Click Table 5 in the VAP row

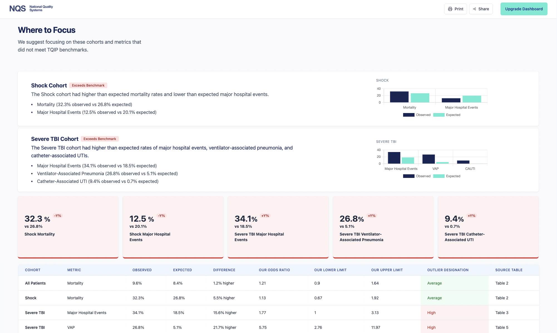tap(502, 327)
